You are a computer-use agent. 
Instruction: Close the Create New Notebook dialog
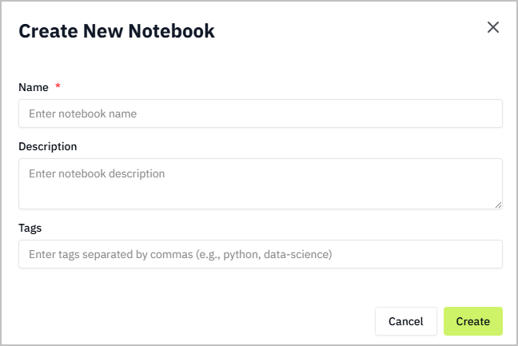[x=493, y=27]
